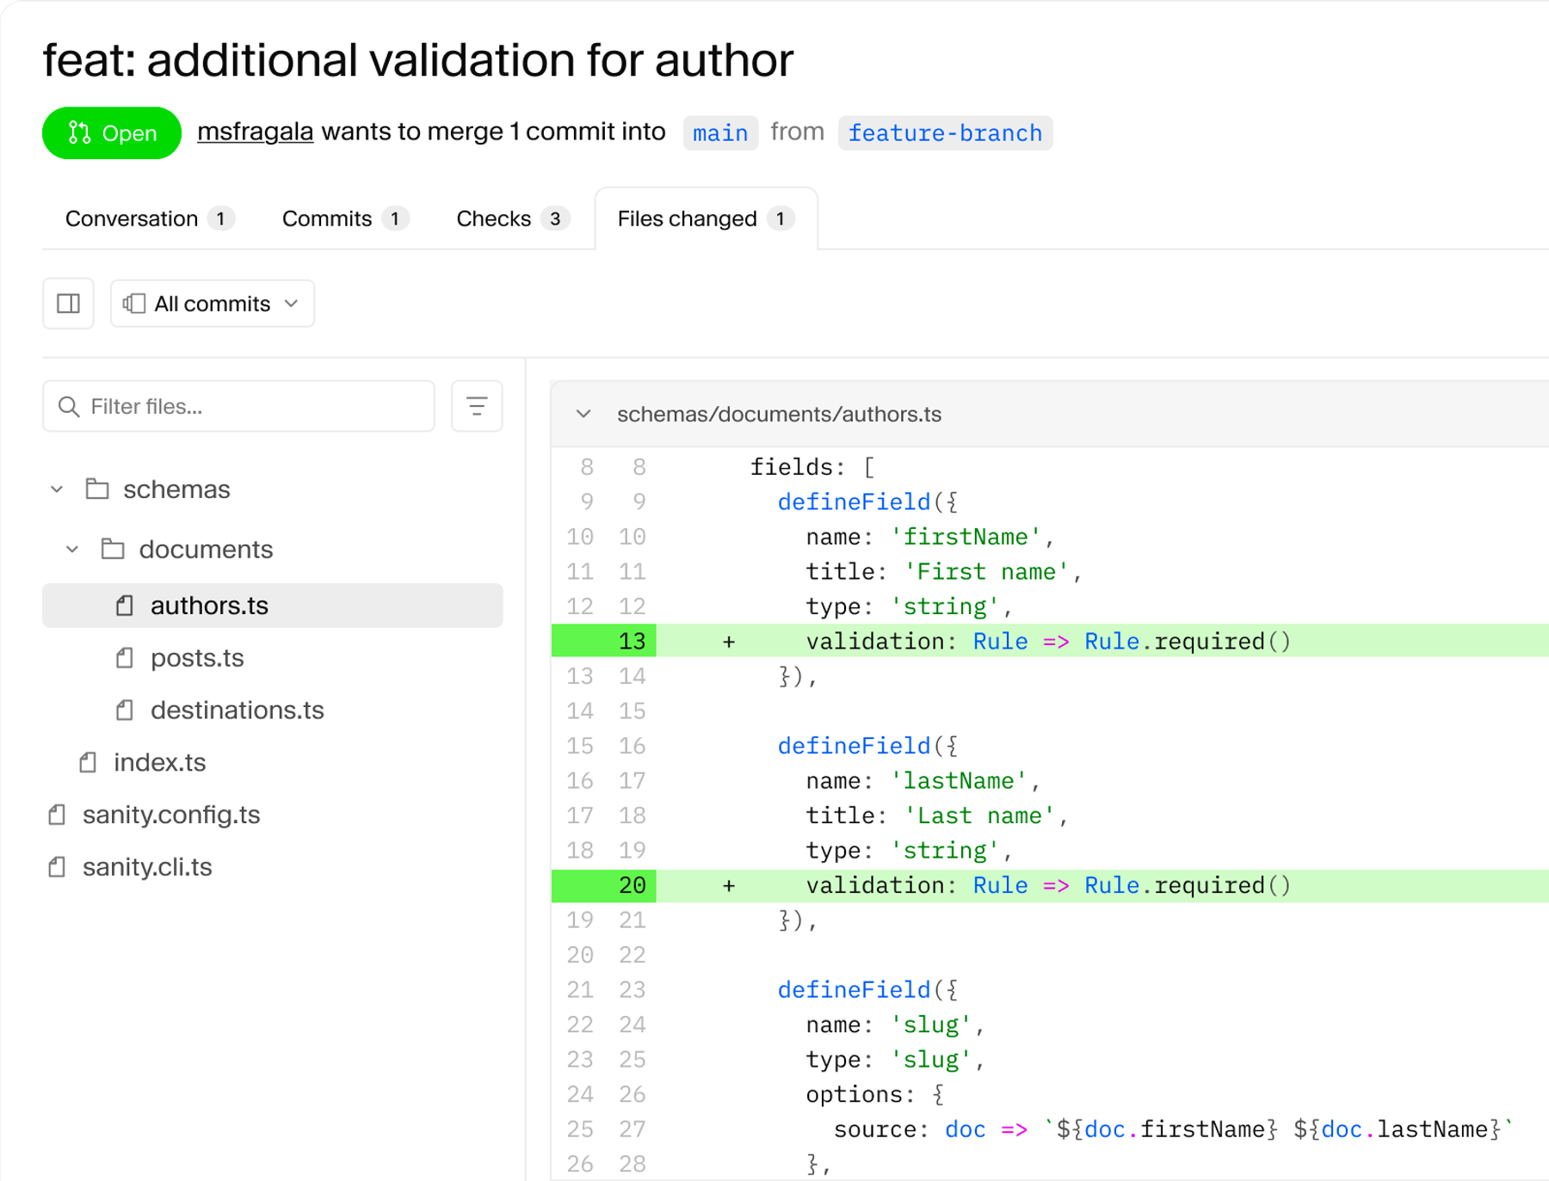
Task: Click the pull request title heading
Action: pyautogui.click(x=418, y=60)
